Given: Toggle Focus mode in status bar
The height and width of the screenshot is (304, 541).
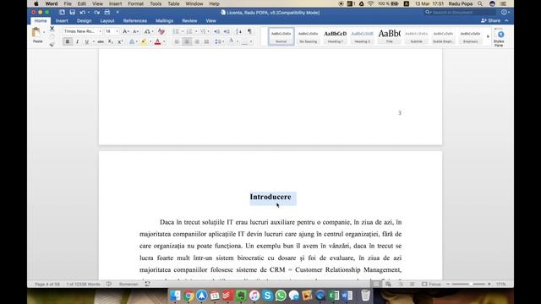Looking at the screenshot, I should [x=431, y=284].
